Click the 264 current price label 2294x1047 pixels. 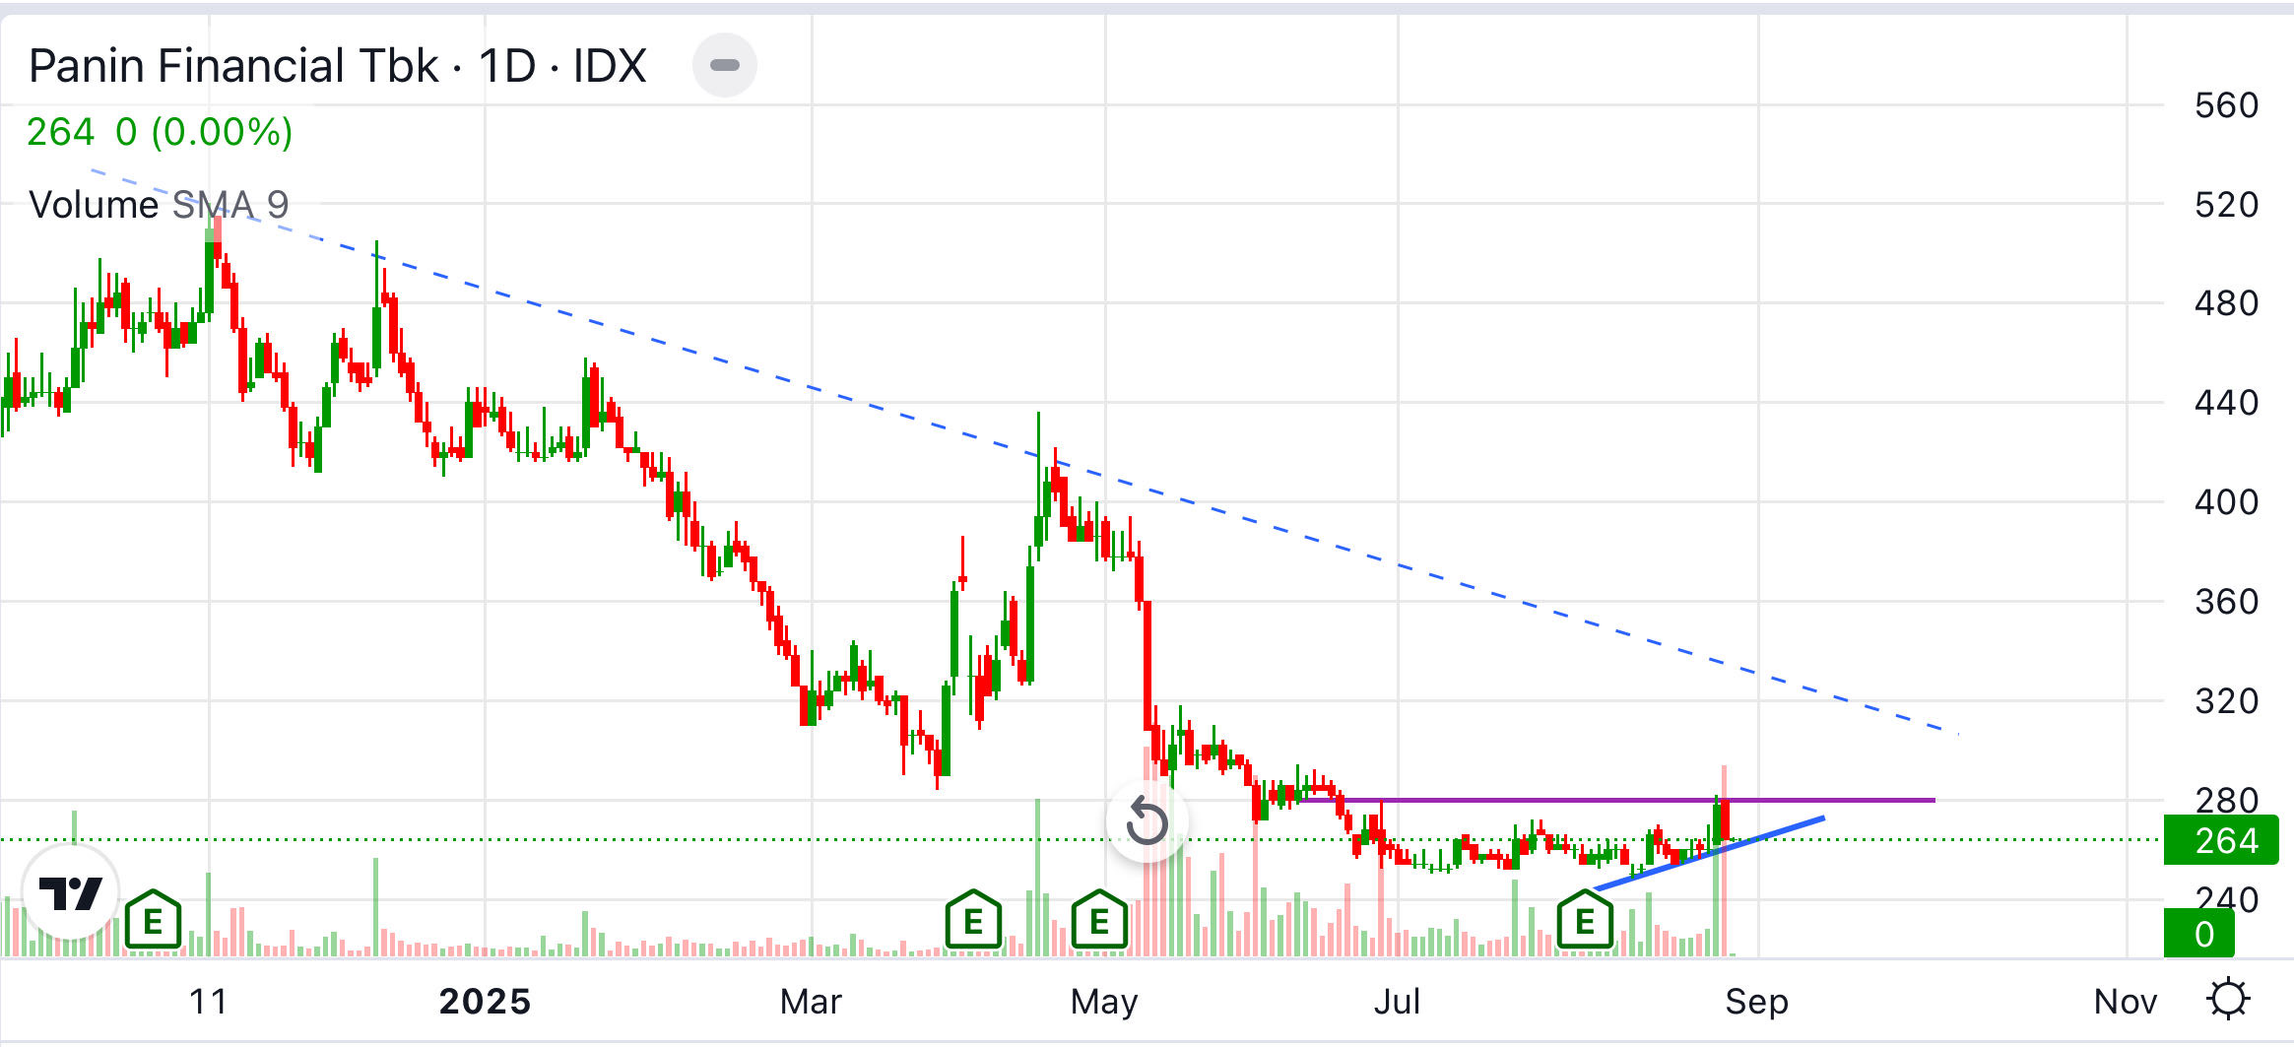(2221, 840)
